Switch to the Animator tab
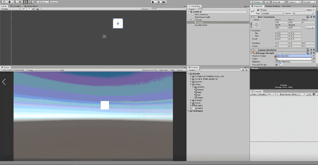318x165 pixels. [x=15, y=6]
